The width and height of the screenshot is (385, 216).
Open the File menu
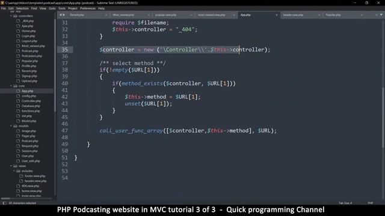tap(4, 8)
